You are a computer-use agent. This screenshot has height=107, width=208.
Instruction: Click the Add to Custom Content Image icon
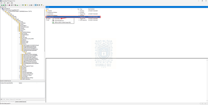(x=17, y=5)
